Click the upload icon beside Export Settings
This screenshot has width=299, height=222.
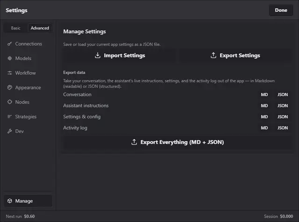pos(214,55)
